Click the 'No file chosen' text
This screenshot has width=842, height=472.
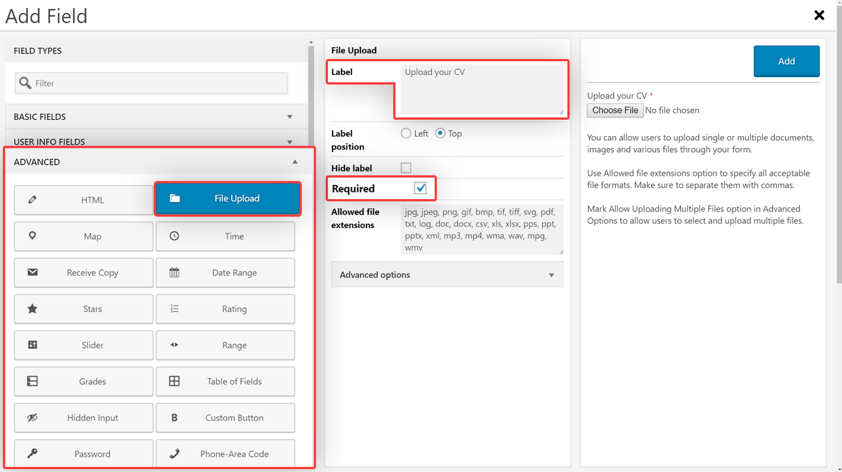pos(672,110)
